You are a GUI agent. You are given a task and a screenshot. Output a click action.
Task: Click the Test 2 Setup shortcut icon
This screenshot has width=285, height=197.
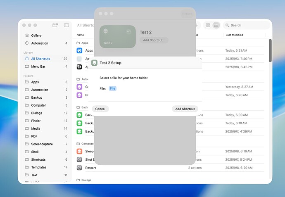[95, 63]
